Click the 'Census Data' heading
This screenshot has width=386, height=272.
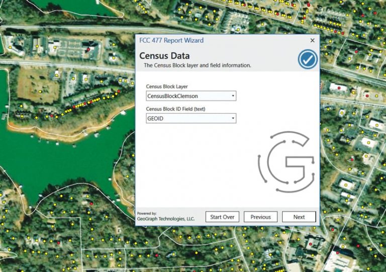point(164,56)
